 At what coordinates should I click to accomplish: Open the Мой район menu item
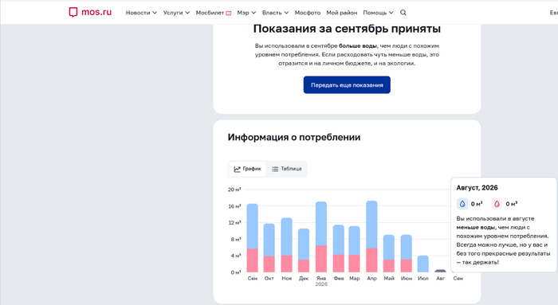pos(342,13)
